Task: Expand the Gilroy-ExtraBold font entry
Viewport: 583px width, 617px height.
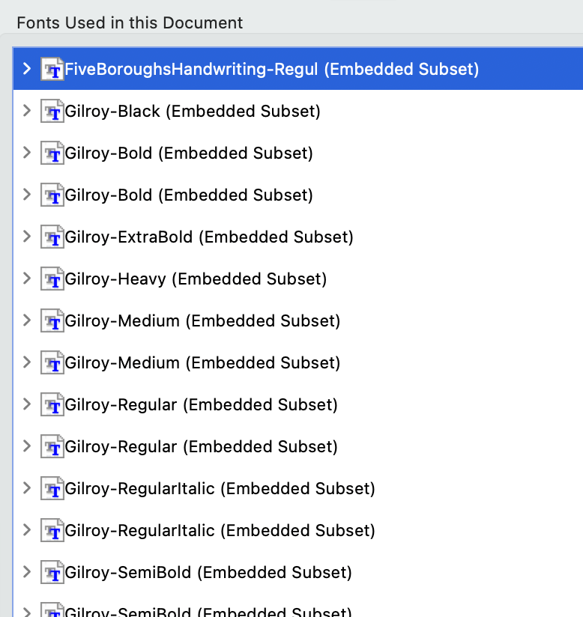Action: click(27, 237)
